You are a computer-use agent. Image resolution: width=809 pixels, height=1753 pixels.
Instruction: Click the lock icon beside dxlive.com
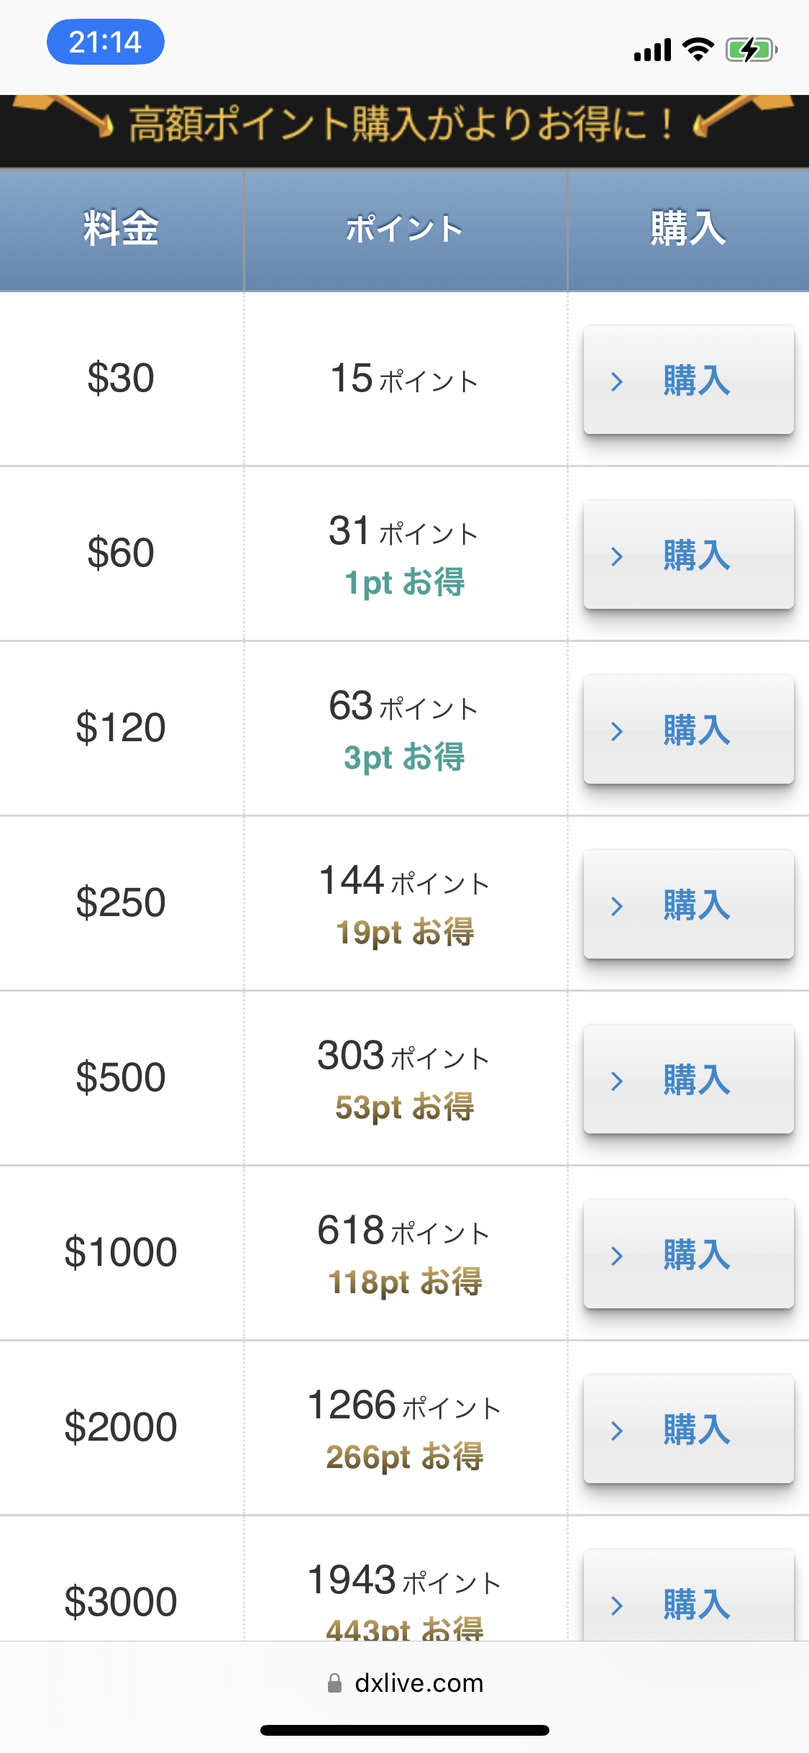[334, 1683]
